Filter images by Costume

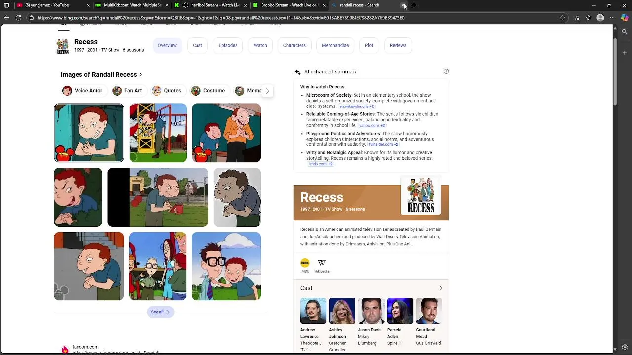click(208, 91)
